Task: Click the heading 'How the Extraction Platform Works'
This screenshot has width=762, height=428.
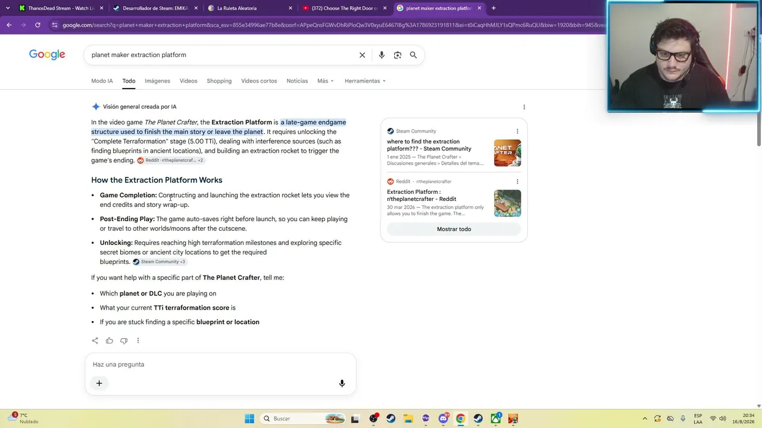Action: point(157,180)
